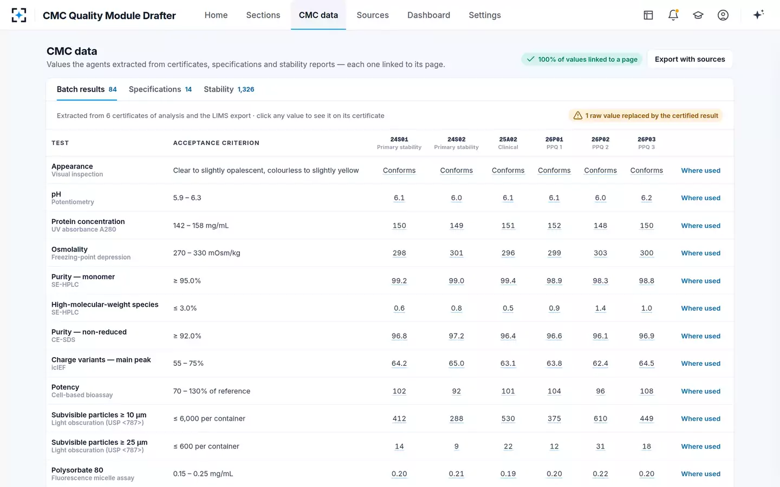The height and width of the screenshot is (487, 780).
Task: Click monomer purity value 99.4
Action: (x=508, y=281)
